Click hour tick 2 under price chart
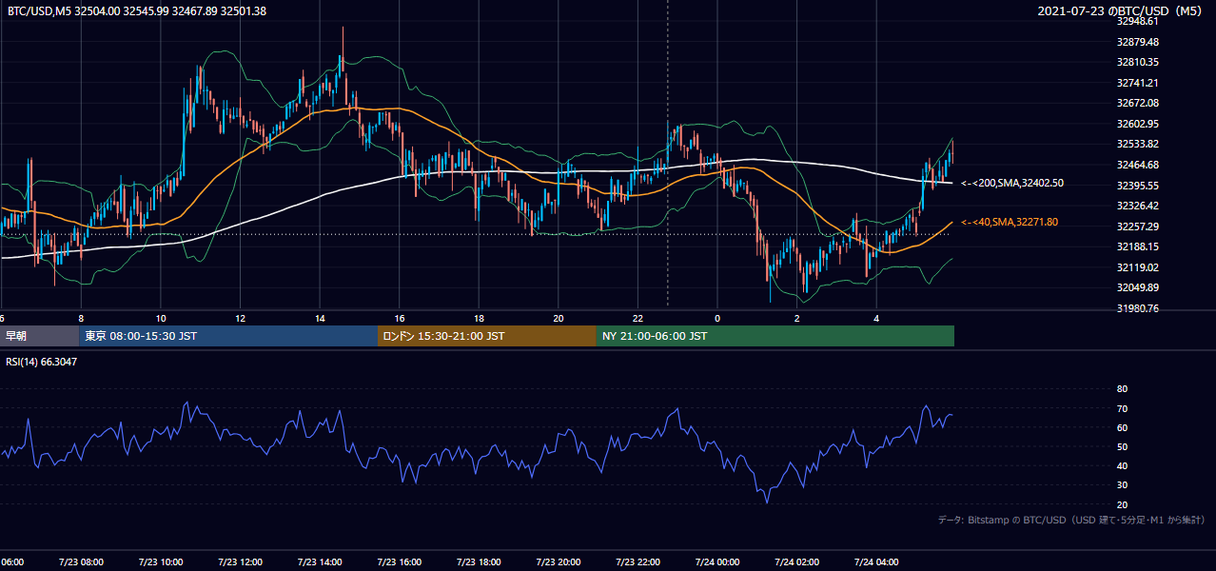The height and width of the screenshot is (571, 1216). point(797,318)
